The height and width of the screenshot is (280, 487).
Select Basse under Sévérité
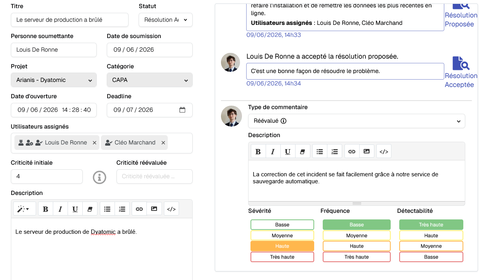point(282,224)
